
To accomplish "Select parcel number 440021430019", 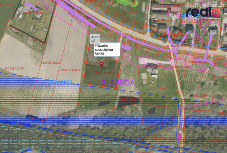I will point(33,13).
